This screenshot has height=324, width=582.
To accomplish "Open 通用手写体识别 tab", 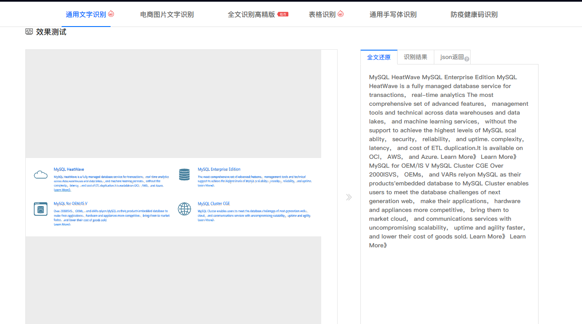I will pyautogui.click(x=393, y=14).
